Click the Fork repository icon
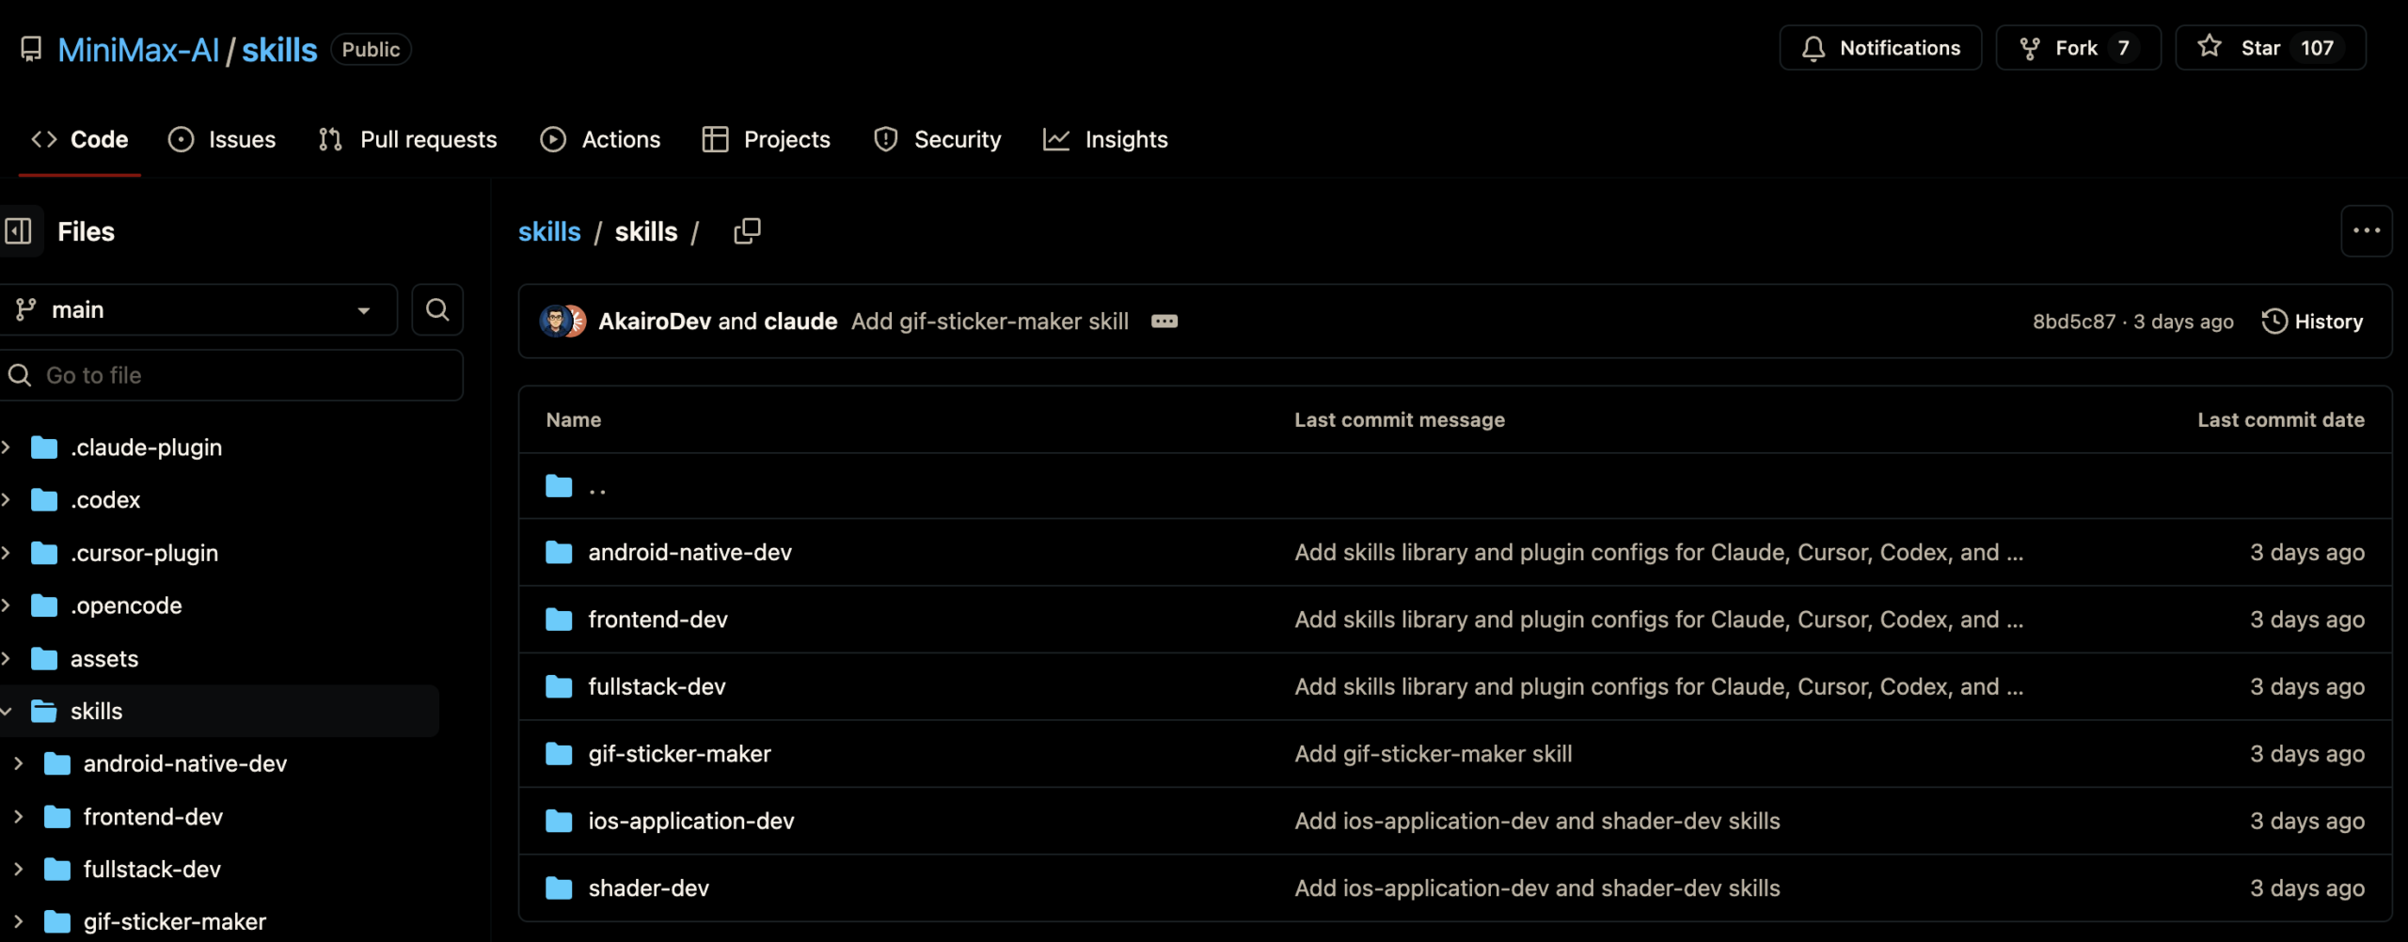 [2031, 48]
